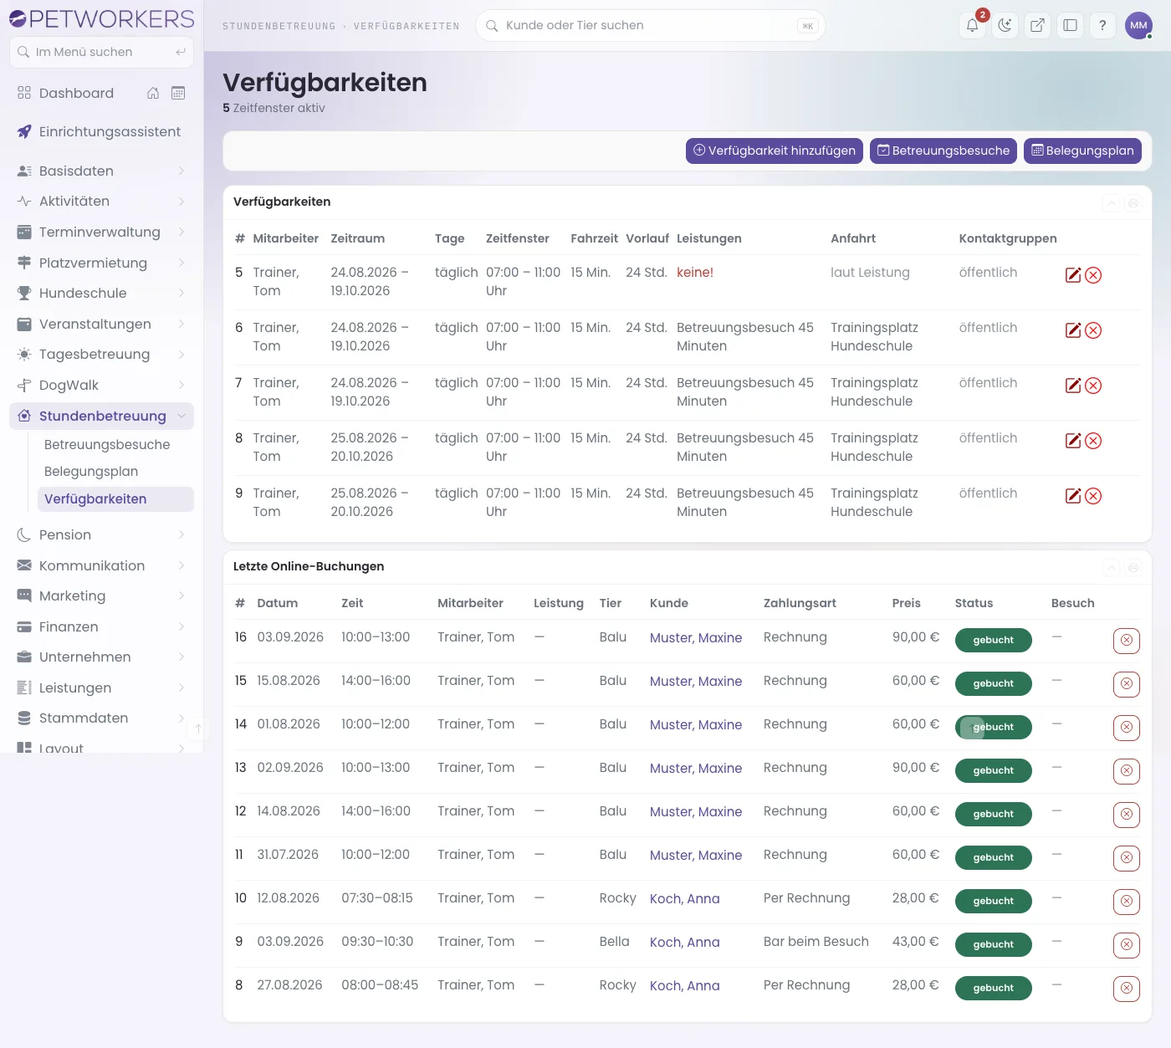Viewport: 1171px width, 1048px height.
Task: Expand Basisdaten menu
Action: [101, 171]
